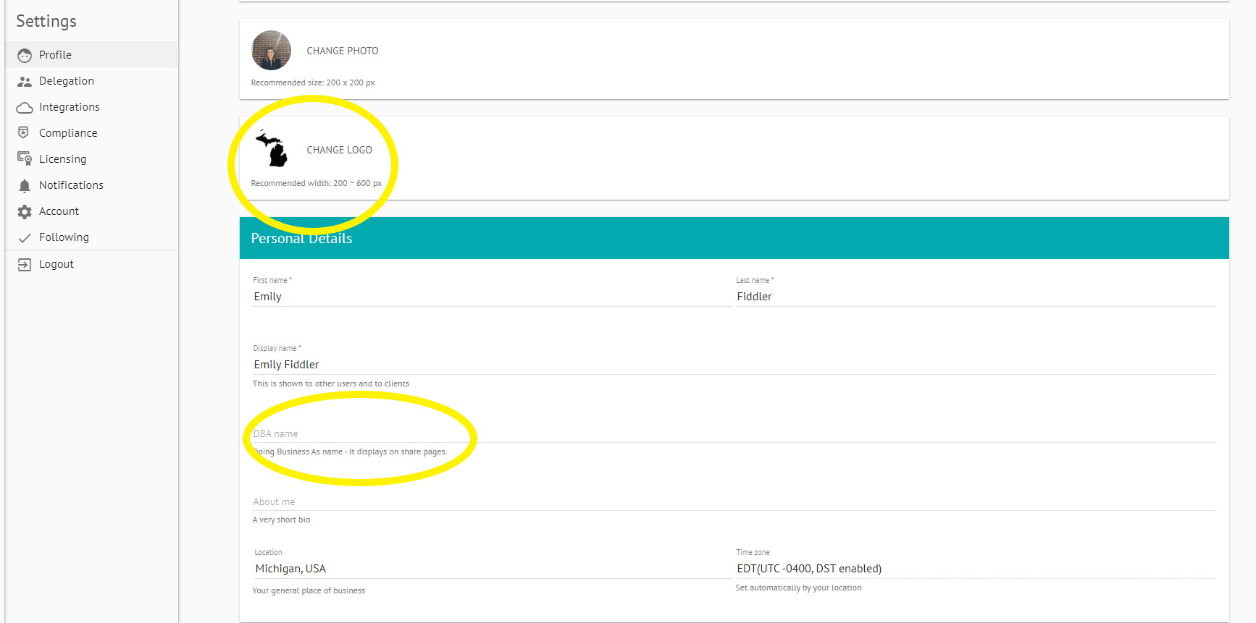Screen dimensions: 1256x623
Task: Click the Following checkmark icon
Action: [x=25, y=237]
